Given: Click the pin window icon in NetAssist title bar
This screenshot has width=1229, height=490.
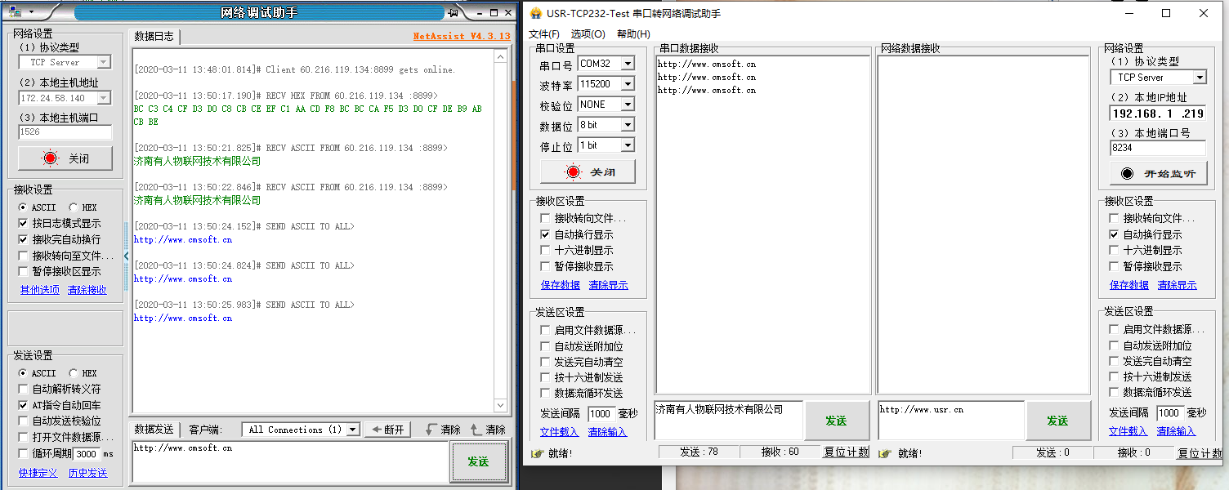Looking at the screenshot, I should pos(453,12).
